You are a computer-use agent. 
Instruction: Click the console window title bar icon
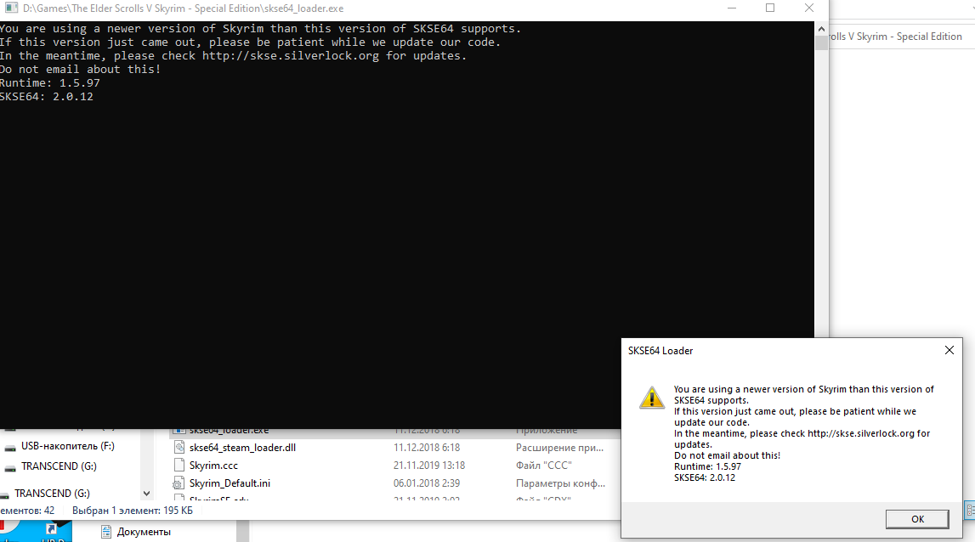click(10, 8)
